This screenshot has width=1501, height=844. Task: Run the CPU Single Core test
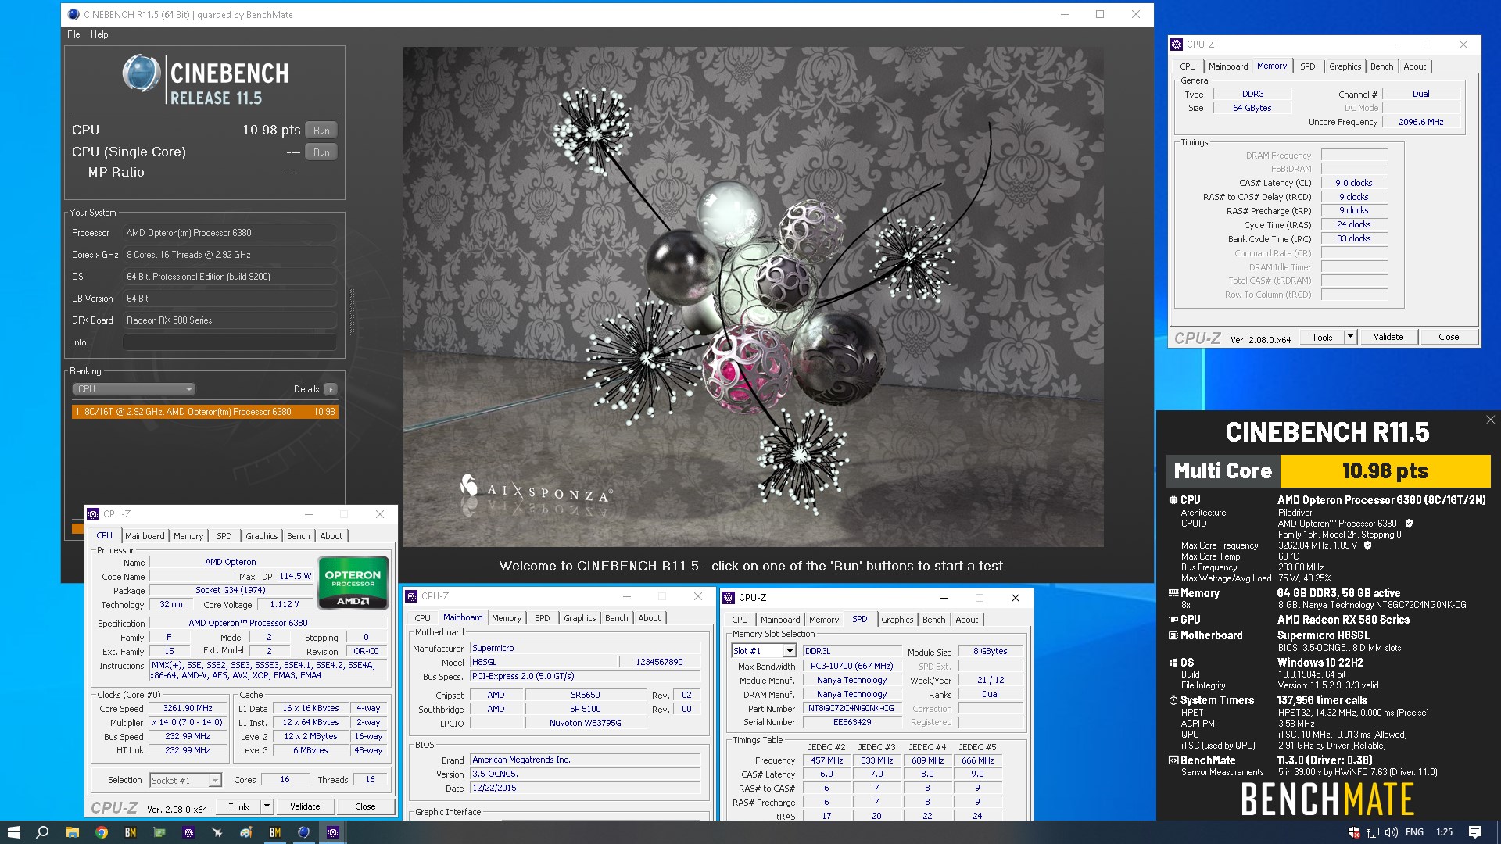(x=321, y=152)
